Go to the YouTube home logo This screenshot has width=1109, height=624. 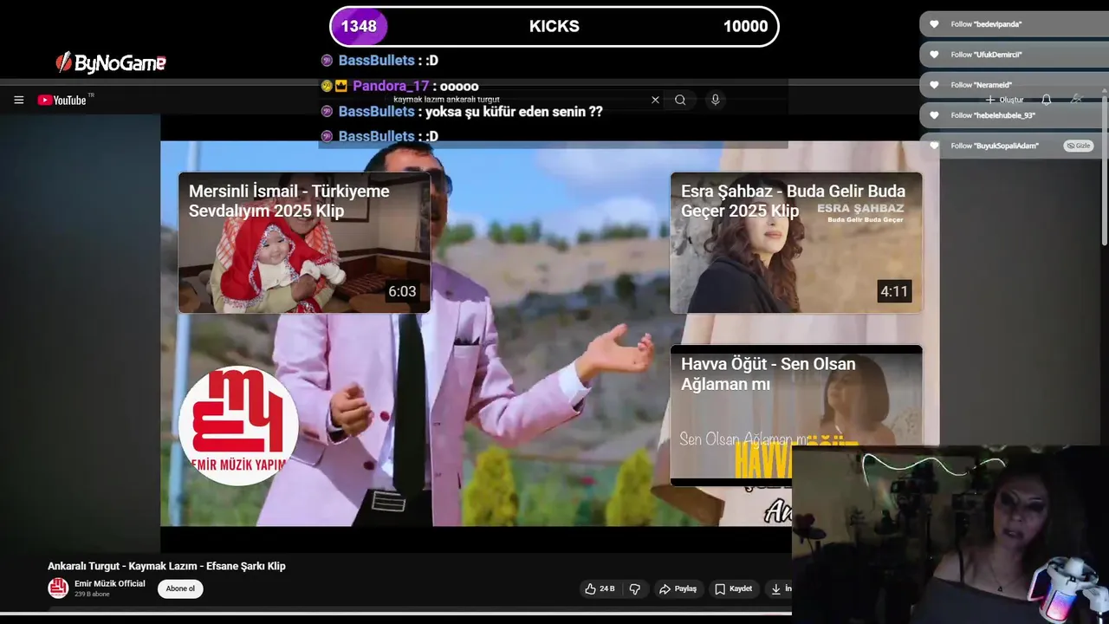[62, 100]
